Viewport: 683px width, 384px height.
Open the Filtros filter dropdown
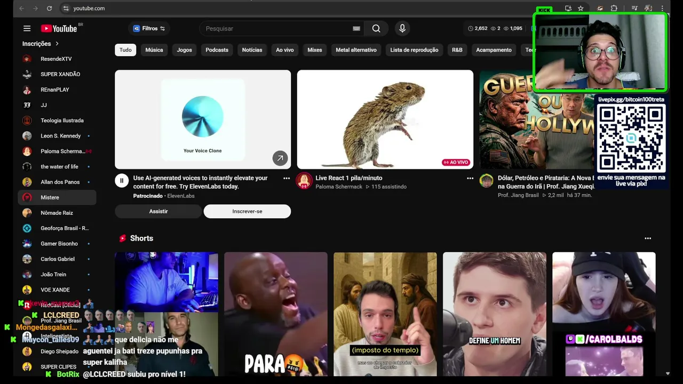149,28
